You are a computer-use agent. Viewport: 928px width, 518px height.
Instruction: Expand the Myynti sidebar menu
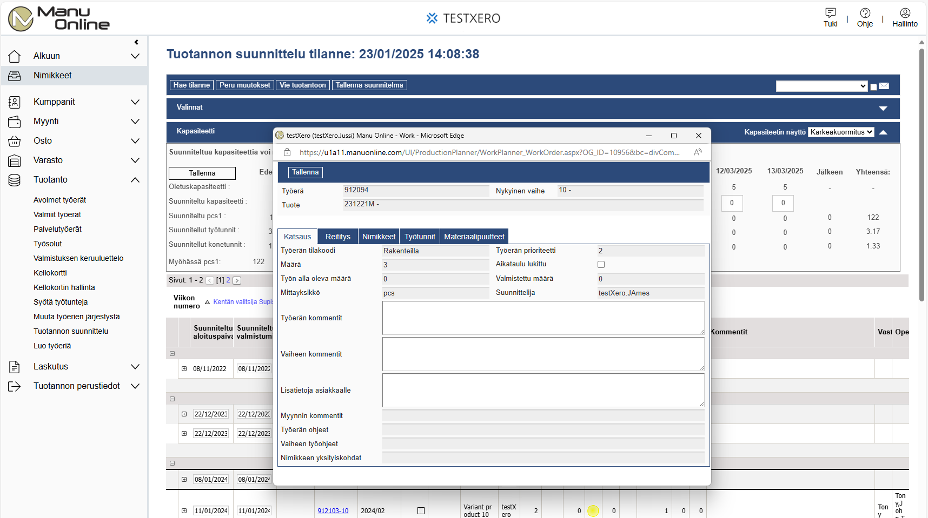(x=135, y=122)
